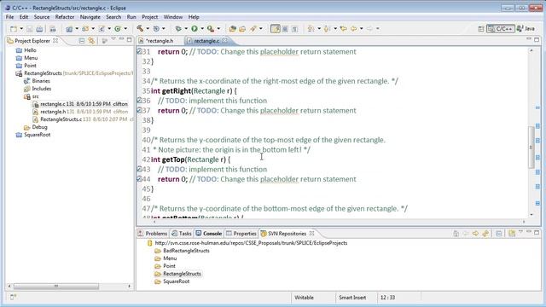This screenshot has height=307, width=546.
Task: Collapse All in Project Explorer
Action: tap(82, 41)
